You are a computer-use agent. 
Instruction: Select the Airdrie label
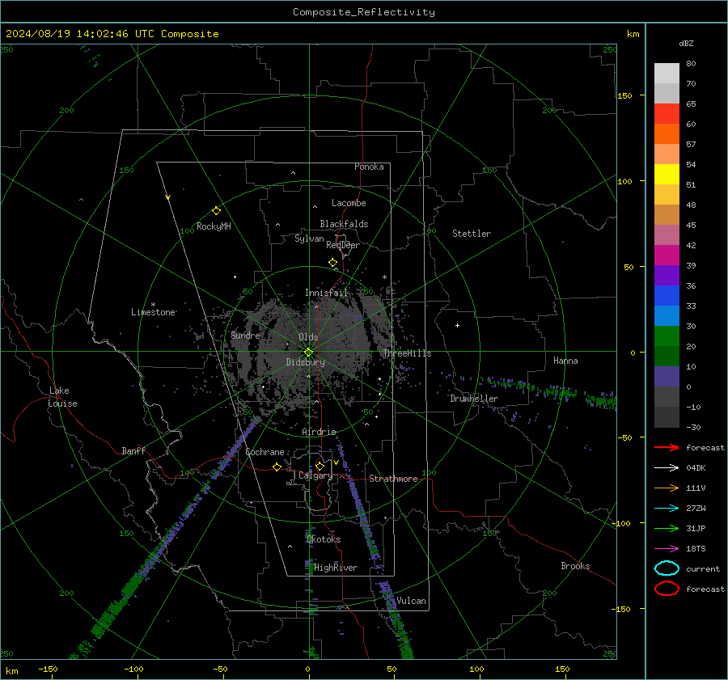tap(319, 432)
